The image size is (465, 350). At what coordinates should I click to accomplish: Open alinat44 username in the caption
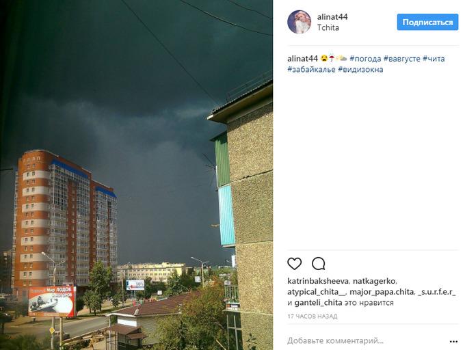(302, 58)
